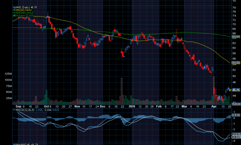Click the Feb month label on the date axis
The height and width of the screenshot is (145, 241).
159,106
